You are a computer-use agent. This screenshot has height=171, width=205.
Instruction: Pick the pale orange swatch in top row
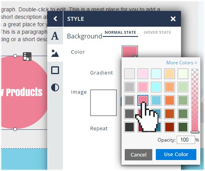170,74
